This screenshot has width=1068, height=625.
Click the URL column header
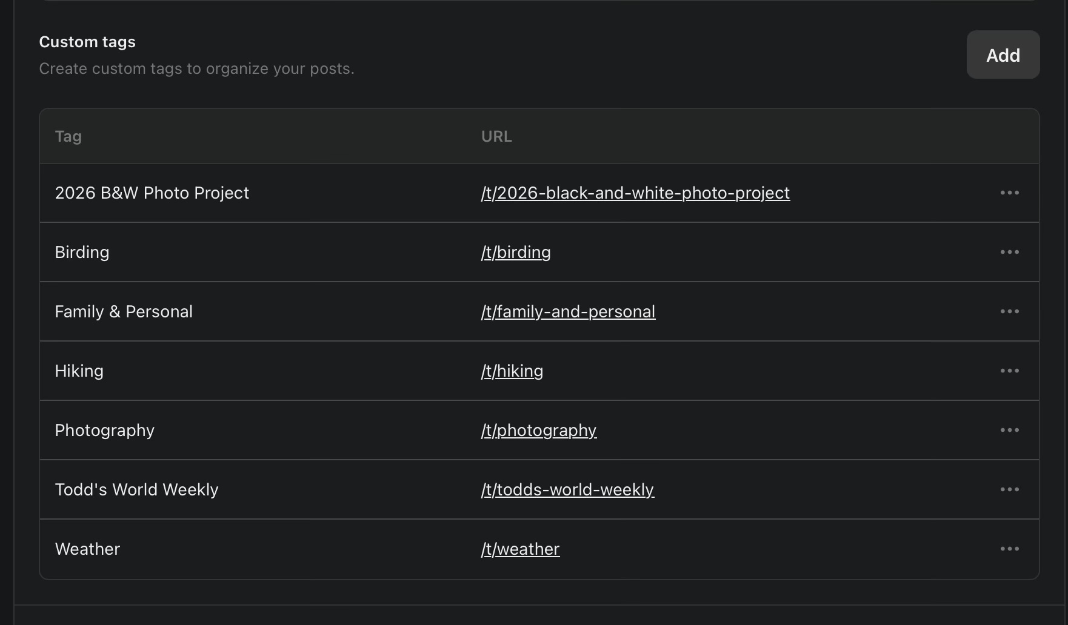[x=496, y=136]
